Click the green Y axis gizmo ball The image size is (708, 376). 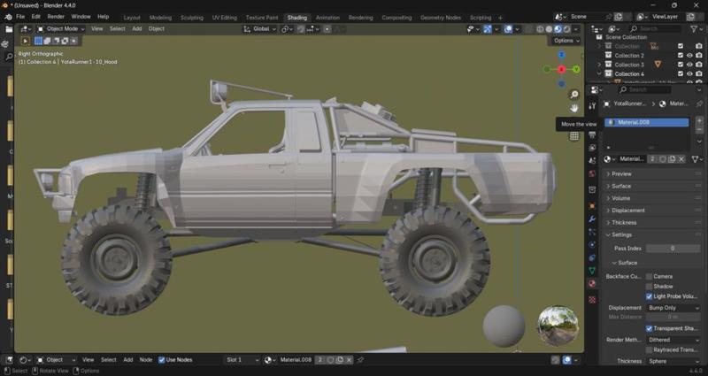576,69
